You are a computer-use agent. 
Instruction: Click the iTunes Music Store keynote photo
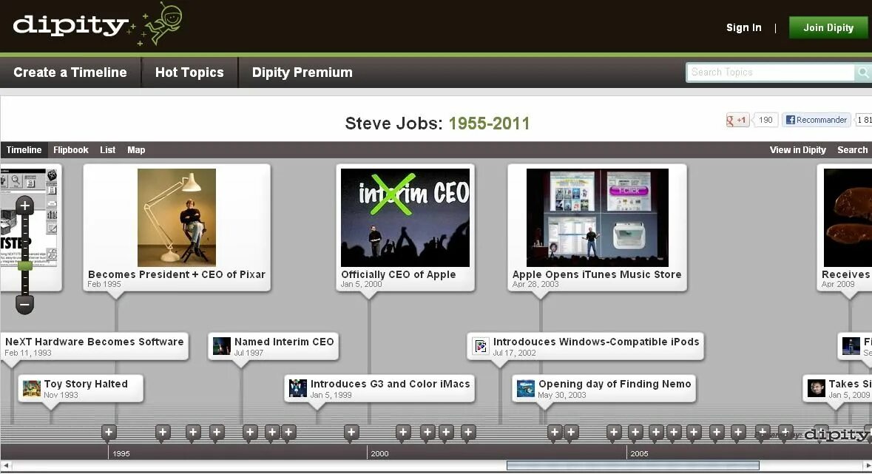[x=598, y=217]
